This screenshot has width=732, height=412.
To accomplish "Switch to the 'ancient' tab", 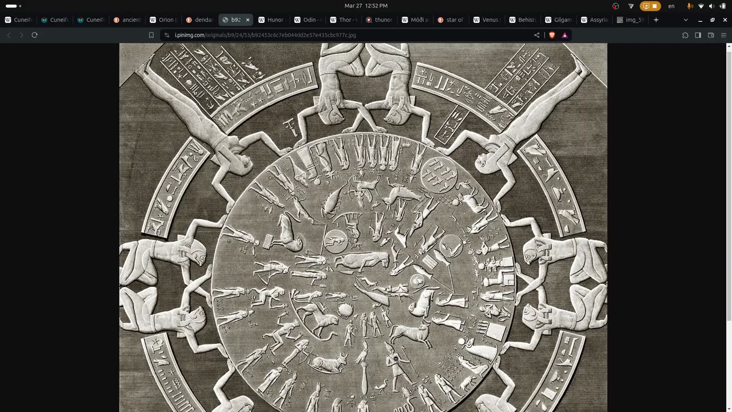I will (x=127, y=19).
